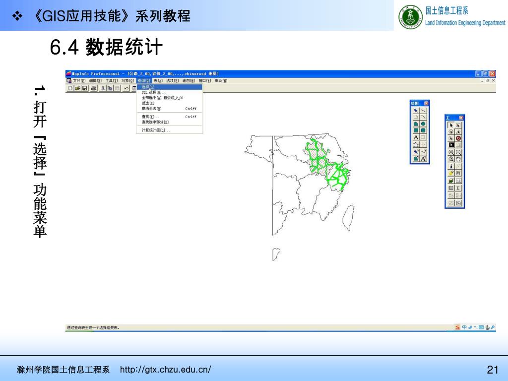Choose 'SQL 选择' menu entry
The width and height of the screenshot is (508, 381).
[x=151, y=92]
